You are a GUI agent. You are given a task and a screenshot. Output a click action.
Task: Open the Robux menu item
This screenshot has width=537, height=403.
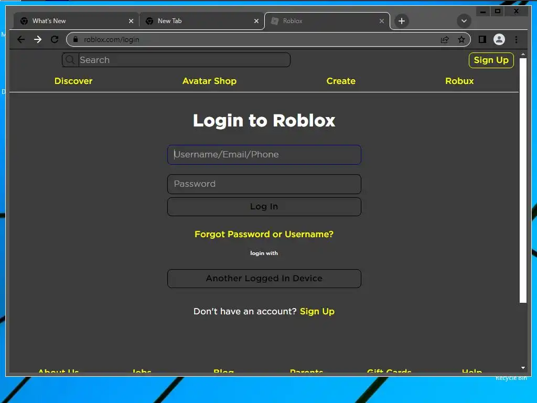tap(459, 81)
